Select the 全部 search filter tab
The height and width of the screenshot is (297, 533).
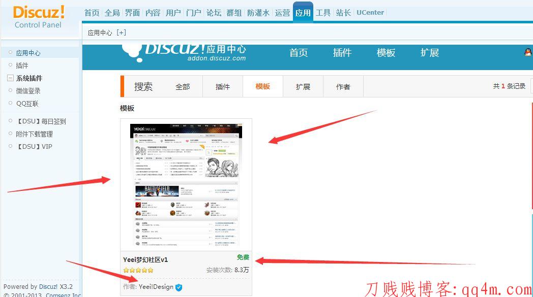pyautogui.click(x=183, y=87)
